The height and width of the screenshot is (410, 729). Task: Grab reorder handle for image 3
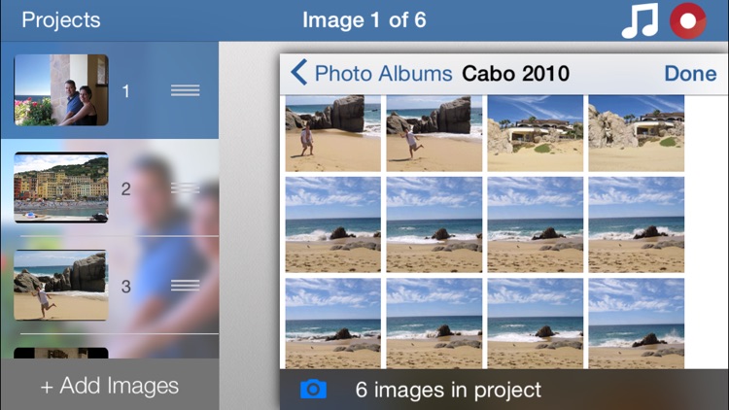point(185,286)
